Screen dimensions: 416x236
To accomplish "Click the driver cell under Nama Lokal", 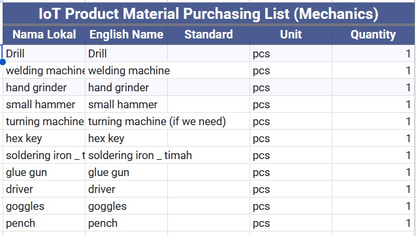I will pos(44,189).
